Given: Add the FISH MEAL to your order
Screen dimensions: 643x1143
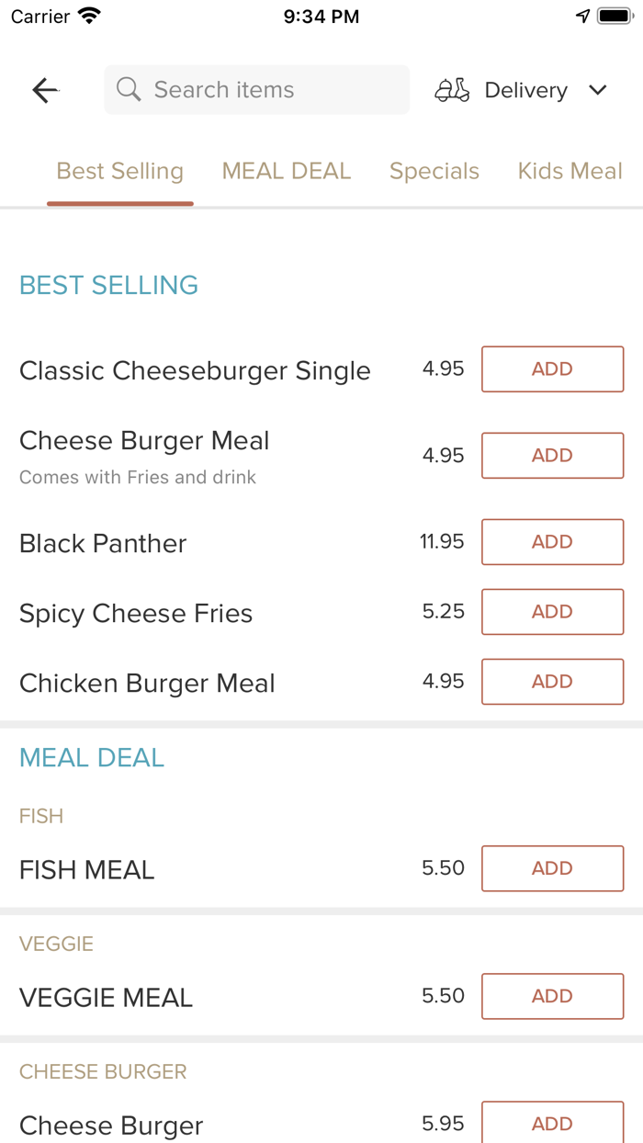Looking at the screenshot, I should pyautogui.click(x=552, y=868).
